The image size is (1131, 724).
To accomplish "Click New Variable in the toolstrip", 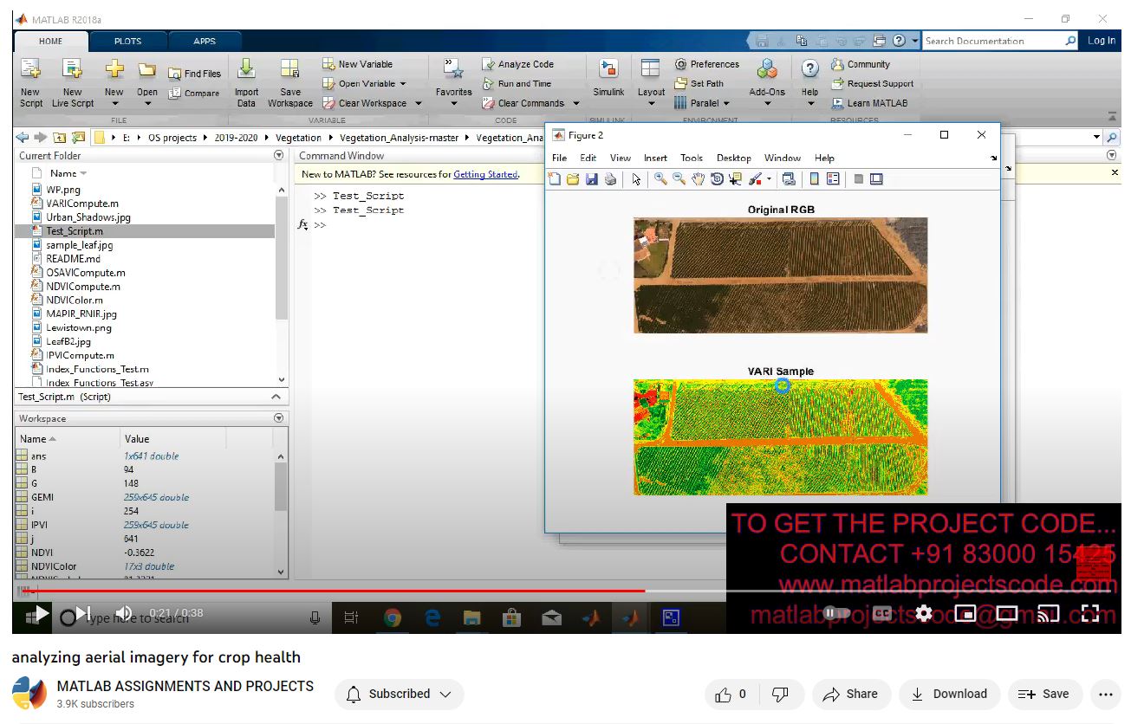I will [x=357, y=64].
